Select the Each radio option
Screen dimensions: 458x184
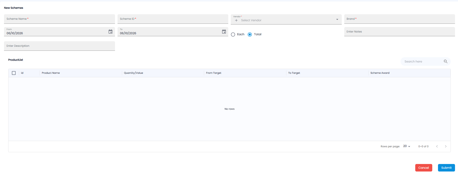(x=233, y=34)
